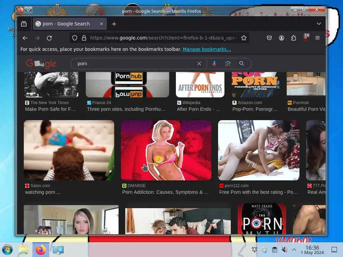
Task: Toggle the muted volume tray icon
Action: pos(284,250)
